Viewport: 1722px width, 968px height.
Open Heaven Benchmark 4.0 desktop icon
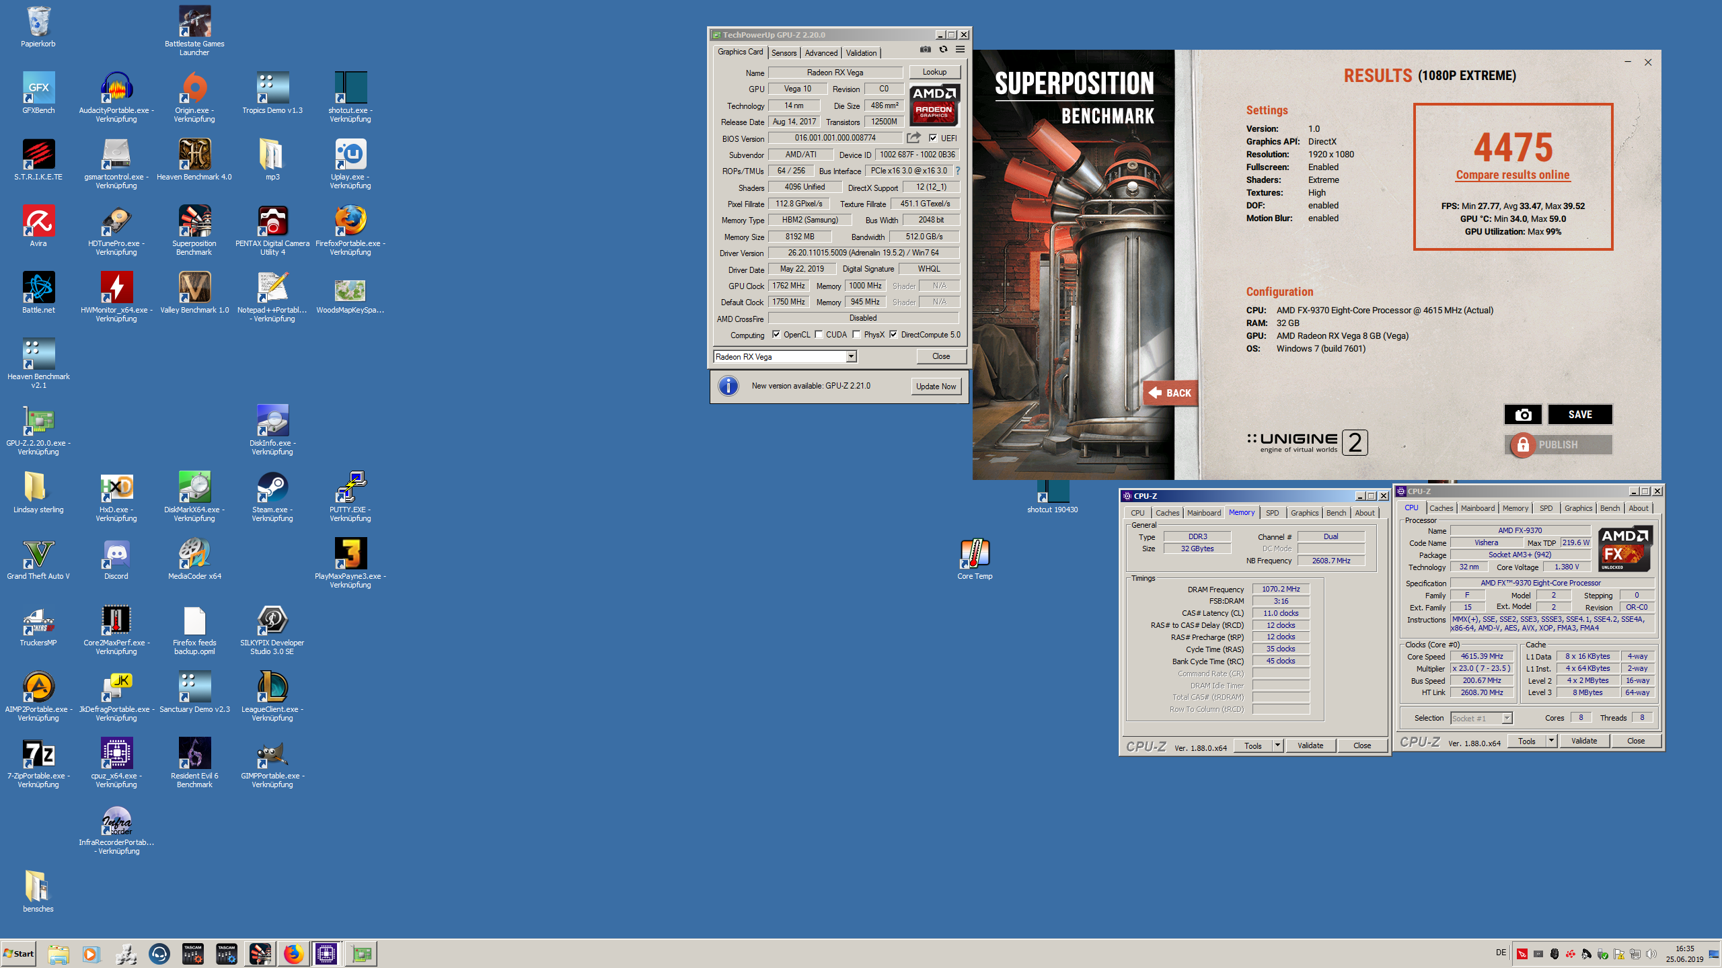coord(194,160)
